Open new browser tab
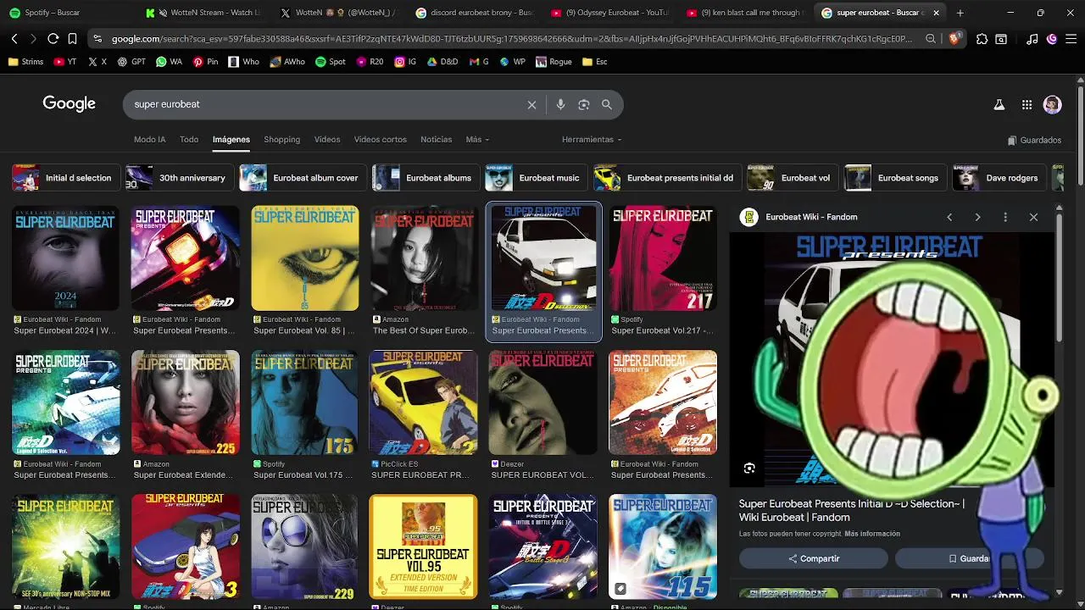The image size is (1085, 610). point(960,13)
